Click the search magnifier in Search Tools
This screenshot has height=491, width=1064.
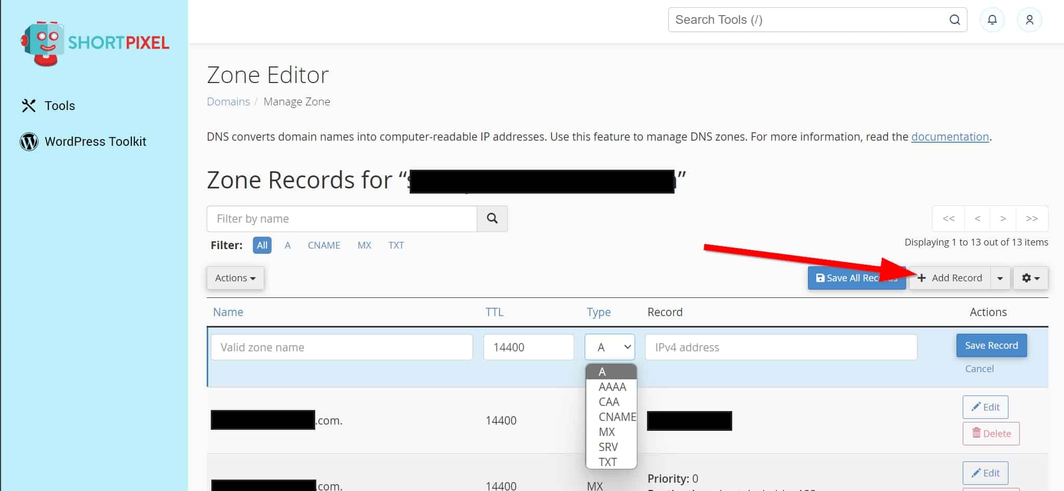pyautogui.click(x=954, y=20)
